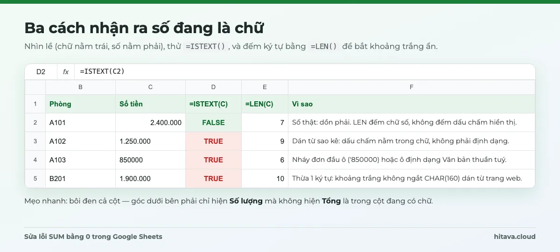Screen dimensions: 560x252
Task: Select the amount cell 2.400.000
Action: tap(151, 123)
